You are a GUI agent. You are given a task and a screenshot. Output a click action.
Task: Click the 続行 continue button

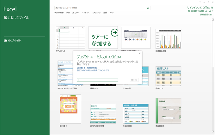134,80
